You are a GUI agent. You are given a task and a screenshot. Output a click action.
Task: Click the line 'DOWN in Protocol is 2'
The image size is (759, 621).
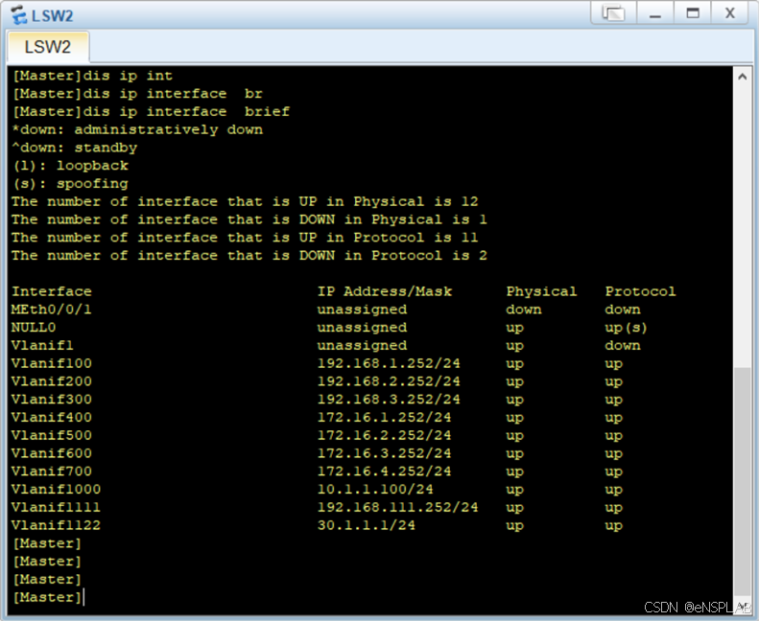pyautogui.click(x=249, y=256)
